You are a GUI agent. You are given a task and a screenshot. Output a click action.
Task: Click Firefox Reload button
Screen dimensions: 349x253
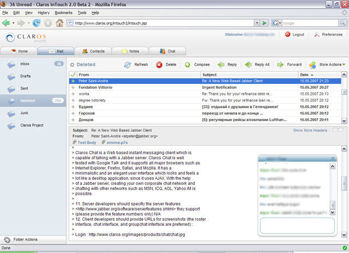(x=37, y=23)
